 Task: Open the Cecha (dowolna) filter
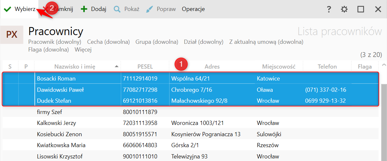tap(109, 42)
